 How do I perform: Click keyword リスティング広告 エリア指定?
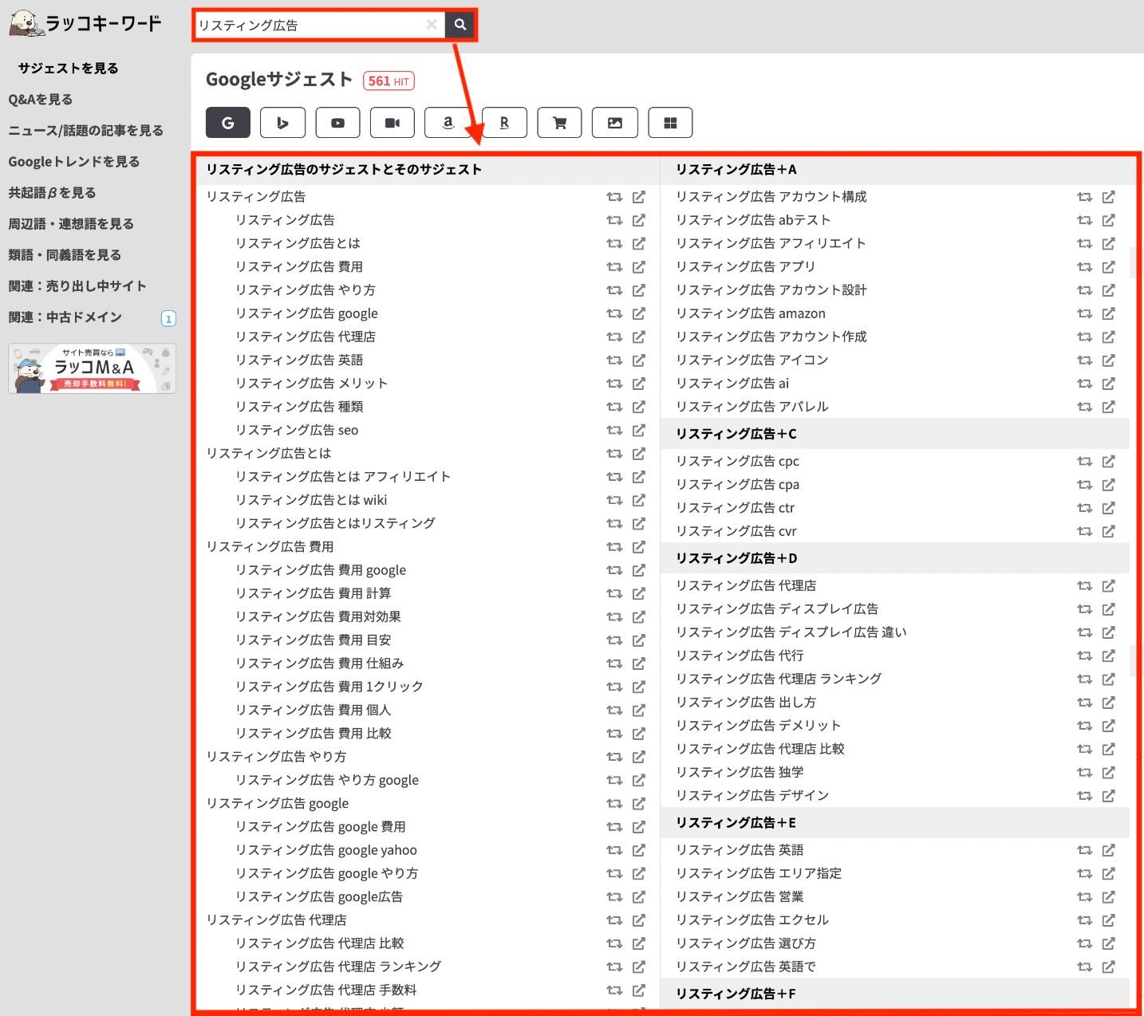tap(759, 874)
